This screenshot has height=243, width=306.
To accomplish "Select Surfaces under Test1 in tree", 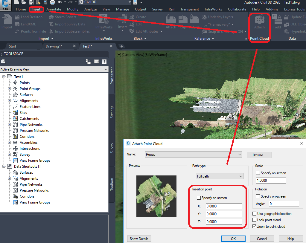I will click(26, 95).
